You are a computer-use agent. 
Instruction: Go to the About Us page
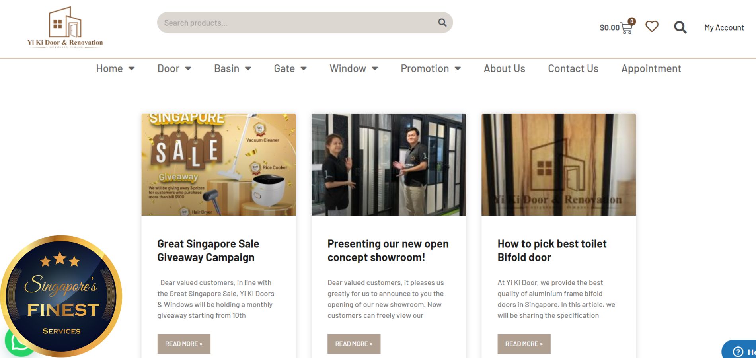[504, 69]
